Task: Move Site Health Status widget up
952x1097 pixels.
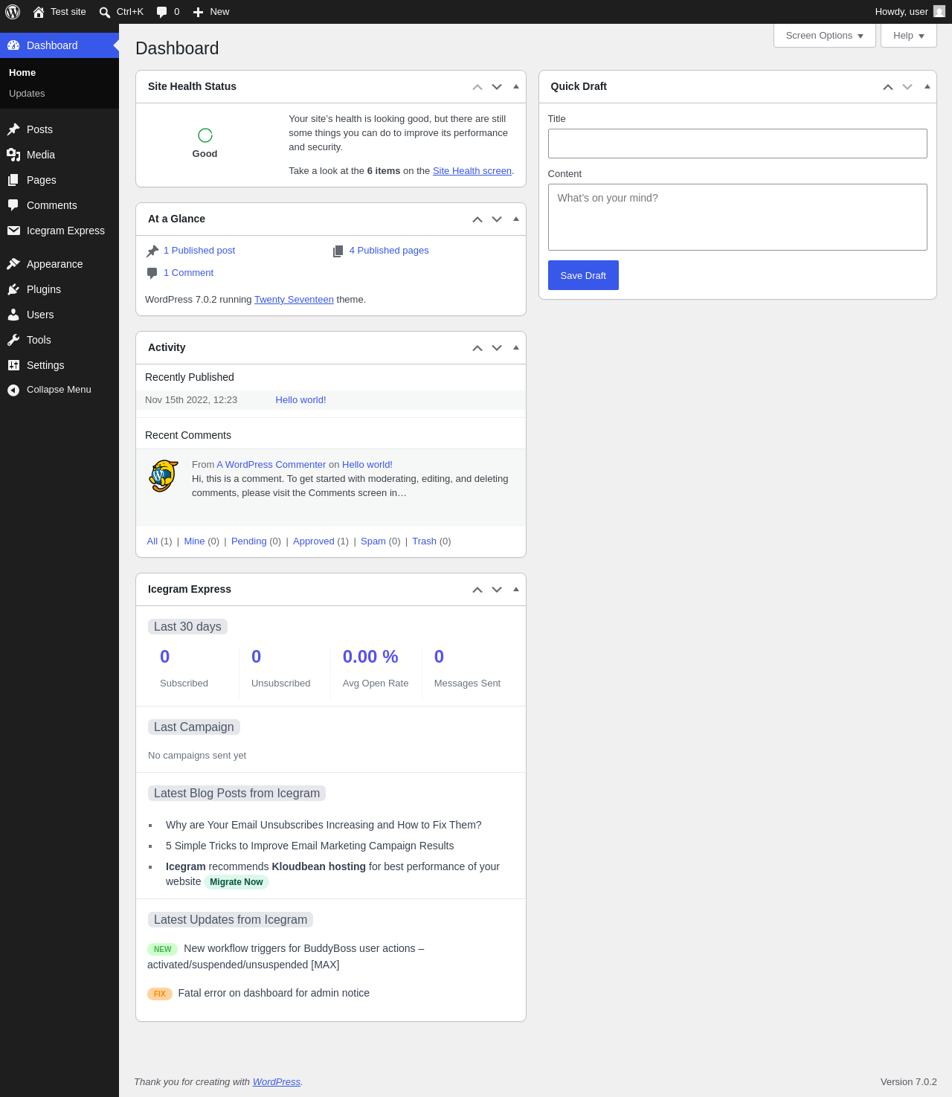Action: [477, 87]
